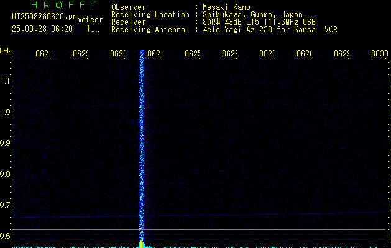
Task: Click the 0628 time marker
Action: tap(304, 54)
